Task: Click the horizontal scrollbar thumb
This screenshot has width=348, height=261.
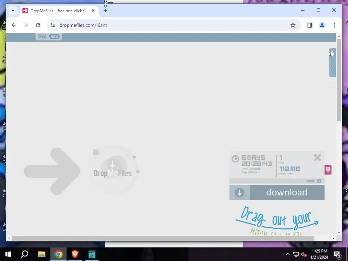Action: (x=163, y=238)
